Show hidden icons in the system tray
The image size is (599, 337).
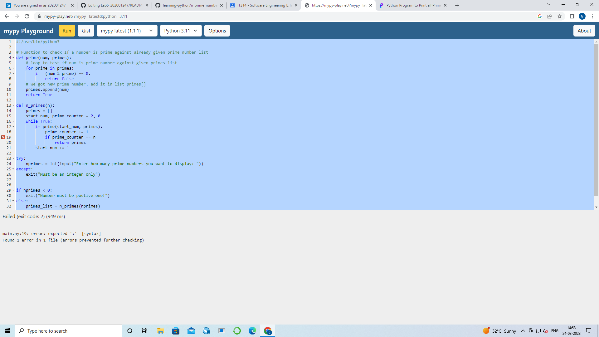pyautogui.click(x=523, y=331)
